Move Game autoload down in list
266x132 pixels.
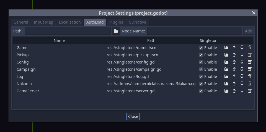coord(242,48)
